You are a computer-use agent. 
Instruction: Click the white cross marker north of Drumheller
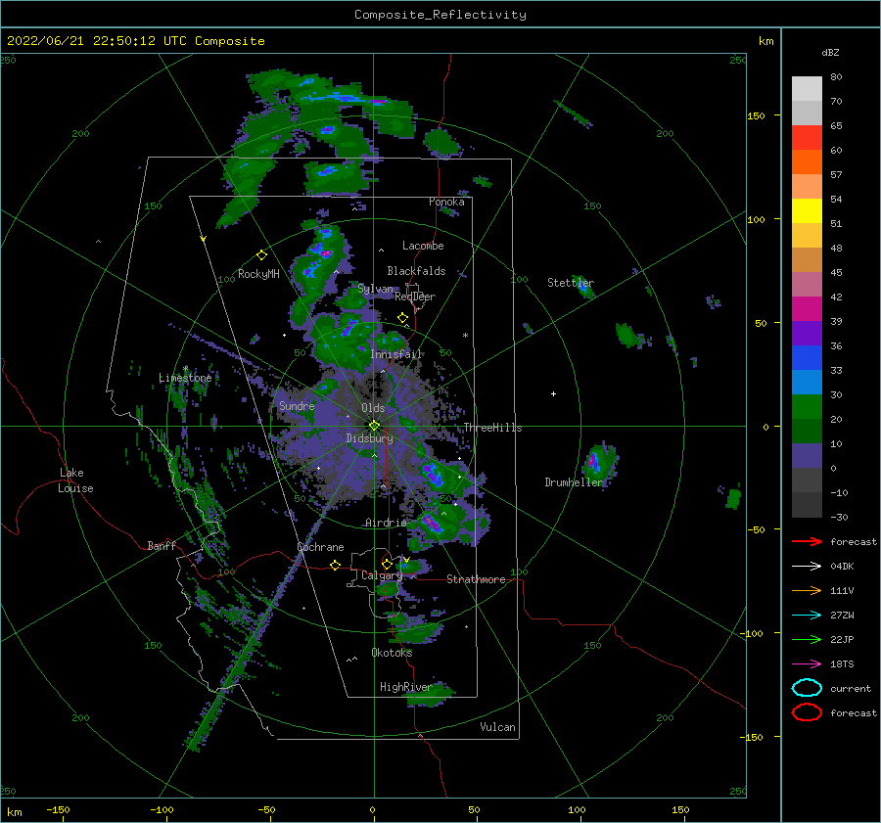coord(553,393)
